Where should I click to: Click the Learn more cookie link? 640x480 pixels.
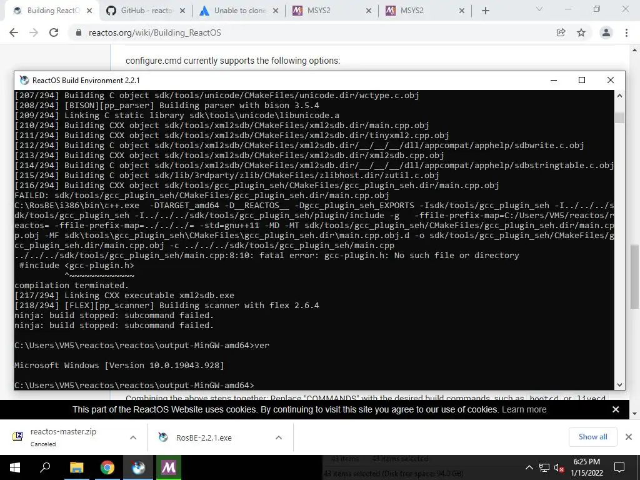524,409
